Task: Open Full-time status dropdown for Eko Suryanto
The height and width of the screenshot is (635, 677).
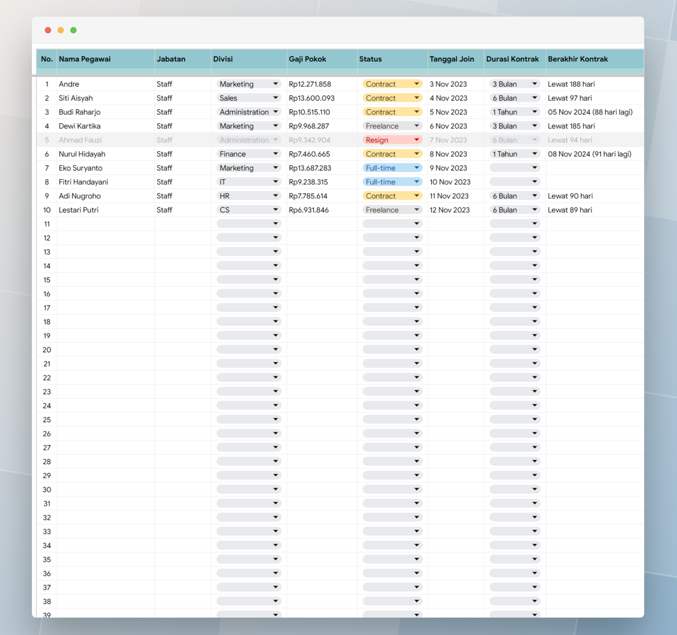Action: click(392, 168)
